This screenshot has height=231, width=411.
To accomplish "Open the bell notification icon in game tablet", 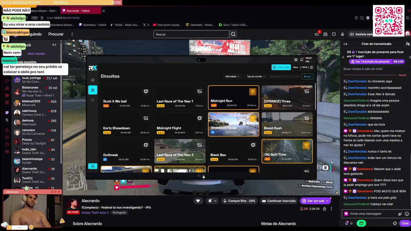I will click(x=302, y=60).
